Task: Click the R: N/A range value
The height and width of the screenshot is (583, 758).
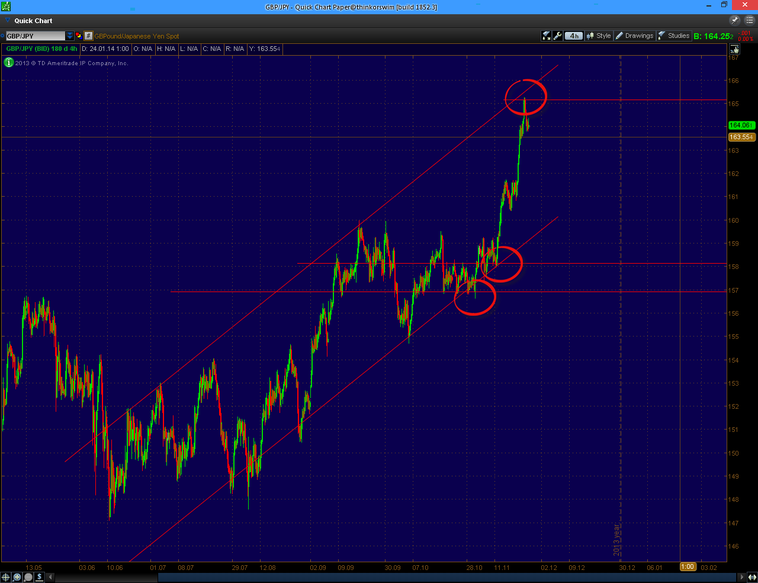Action: click(235, 49)
